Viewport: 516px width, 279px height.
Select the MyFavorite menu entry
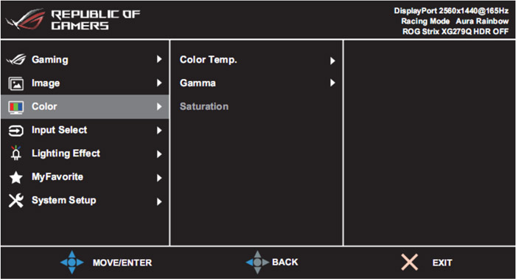click(85, 177)
